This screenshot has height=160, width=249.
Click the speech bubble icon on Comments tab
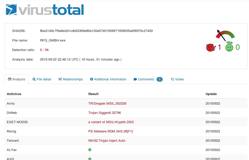(135, 79)
